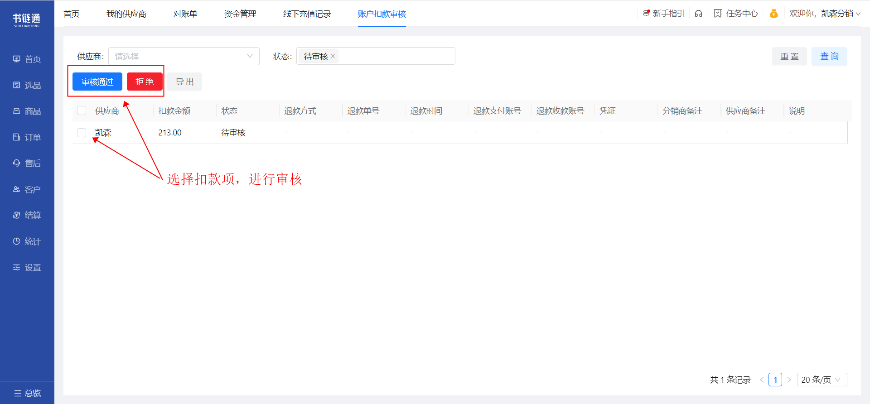Click the 凯森 supplier name cell
The height and width of the screenshot is (404, 870).
[103, 132]
